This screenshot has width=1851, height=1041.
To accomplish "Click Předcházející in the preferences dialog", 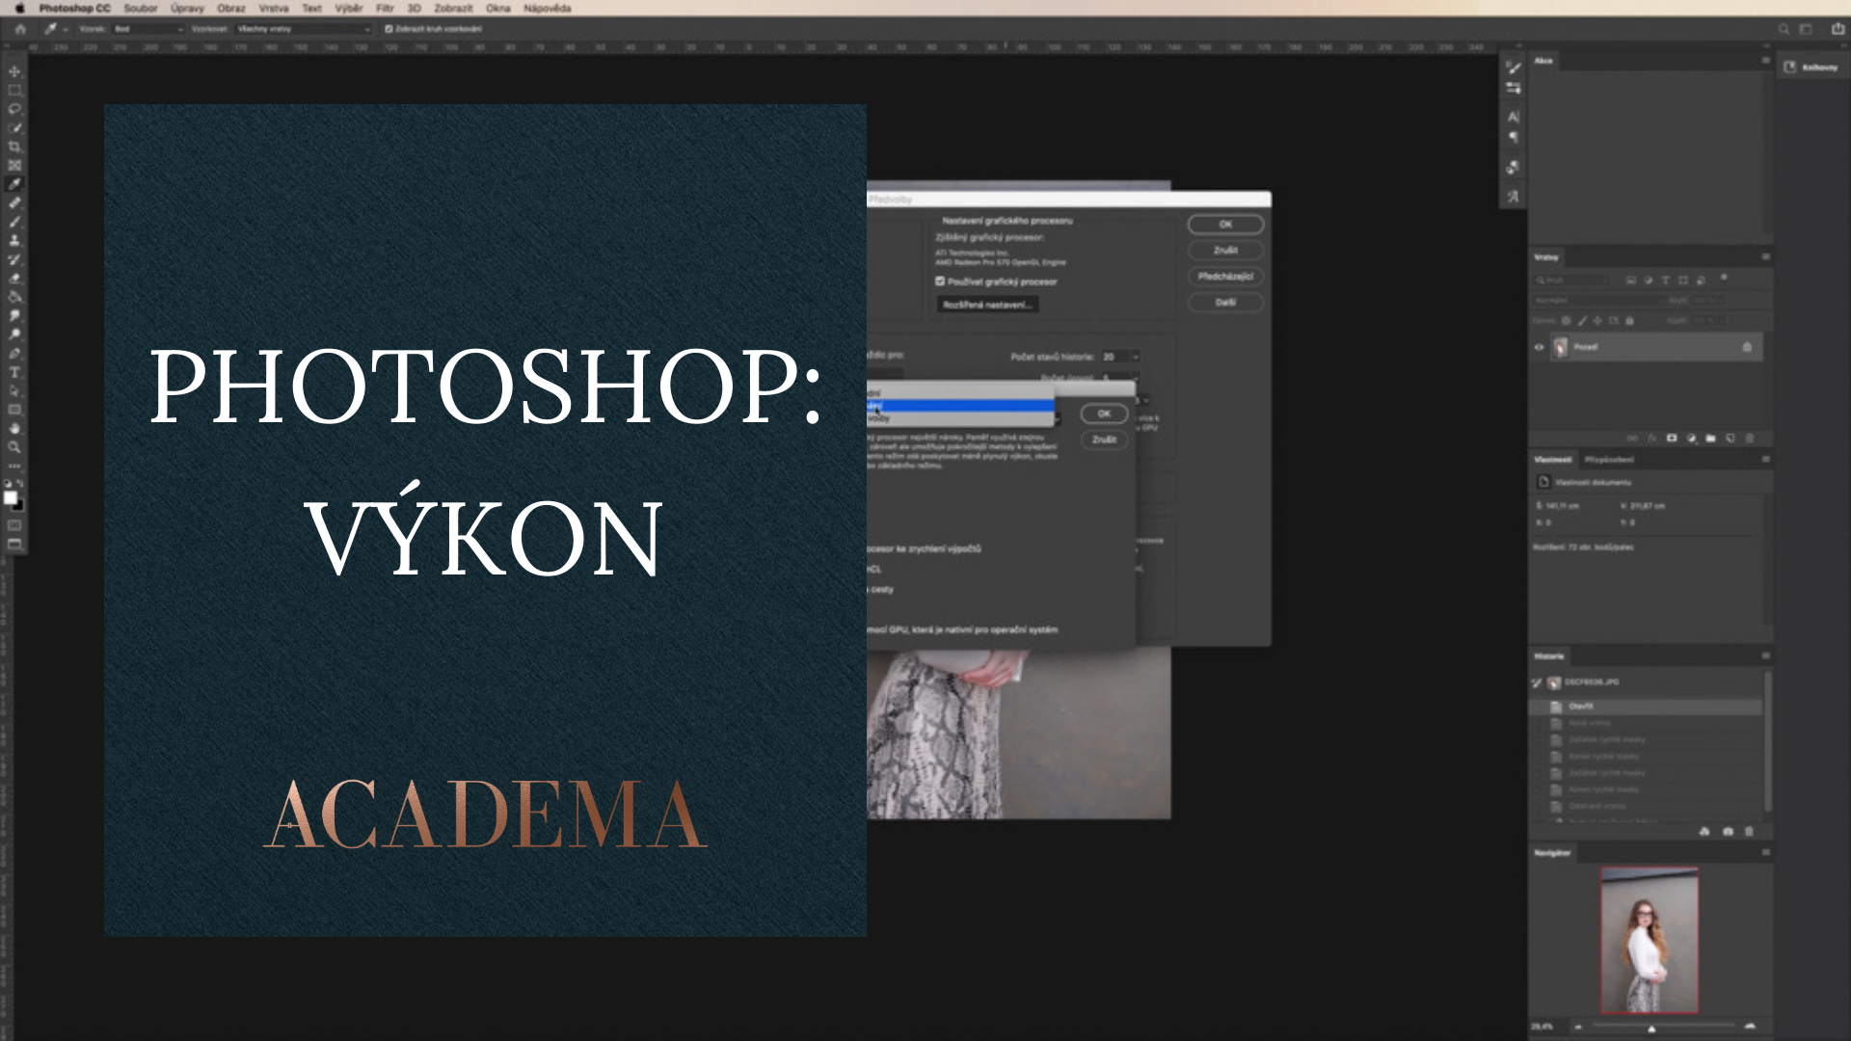I will (x=1225, y=277).
